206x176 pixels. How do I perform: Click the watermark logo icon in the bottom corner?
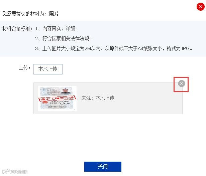[6, 171]
